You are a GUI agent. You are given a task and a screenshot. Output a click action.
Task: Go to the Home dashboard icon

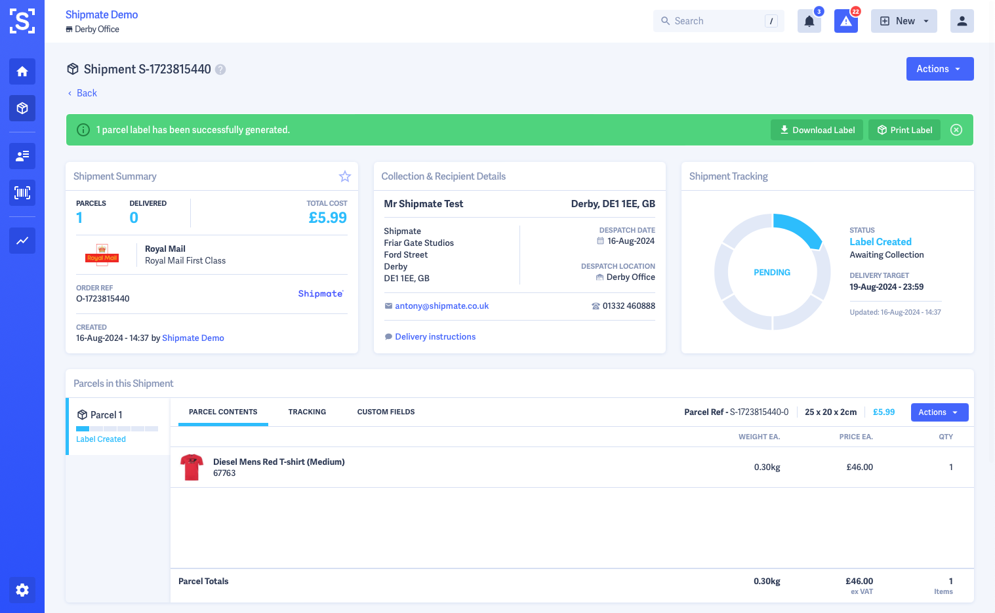click(x=22, y=71)
